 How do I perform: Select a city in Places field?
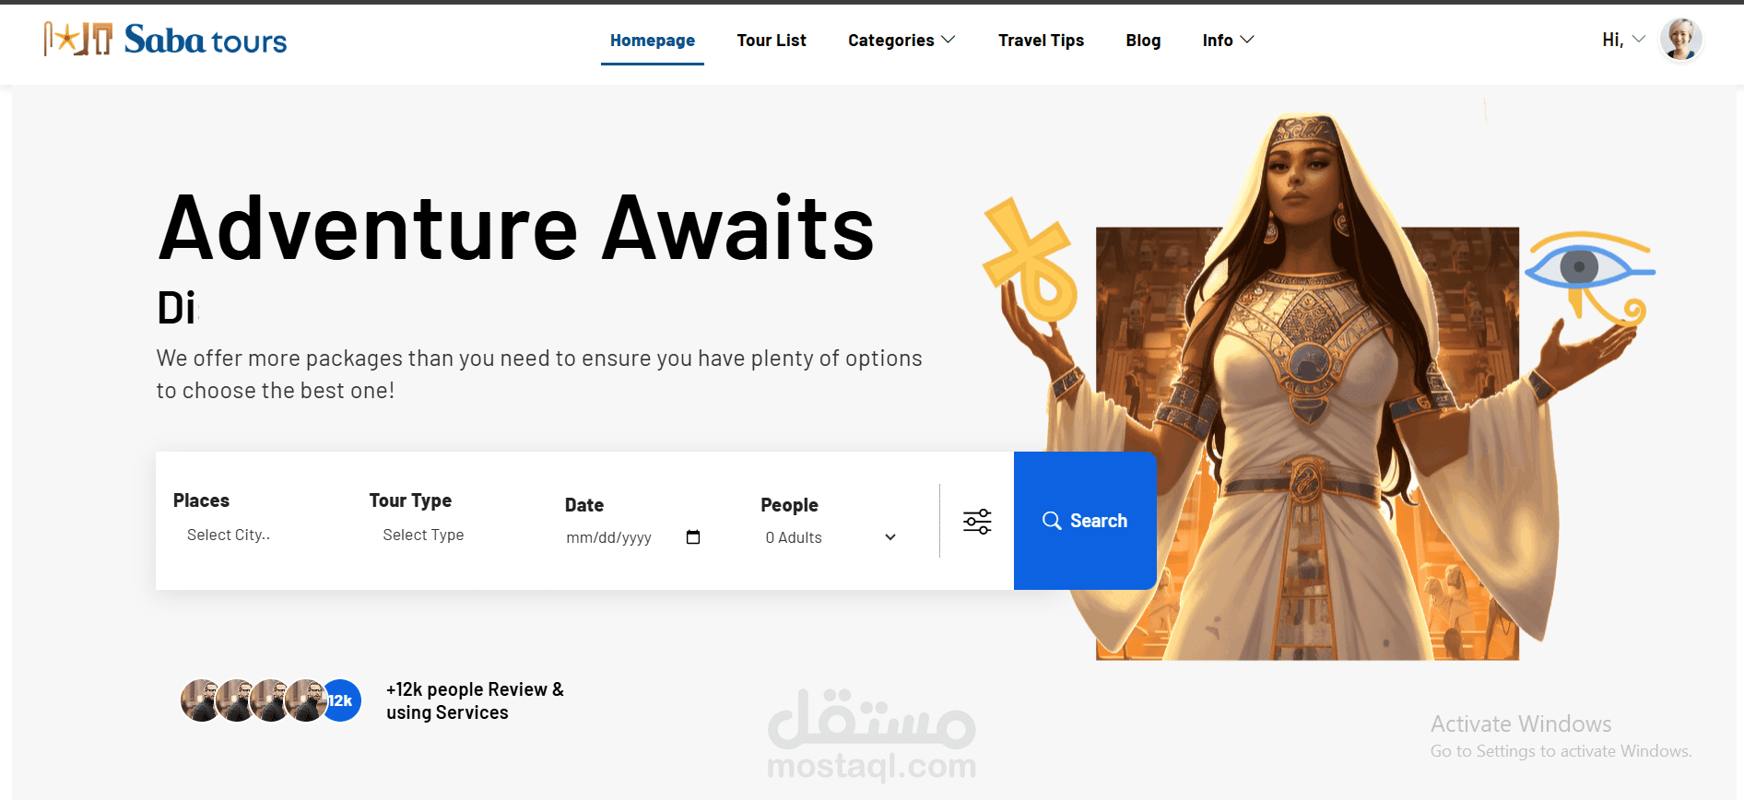click(229, 535)
